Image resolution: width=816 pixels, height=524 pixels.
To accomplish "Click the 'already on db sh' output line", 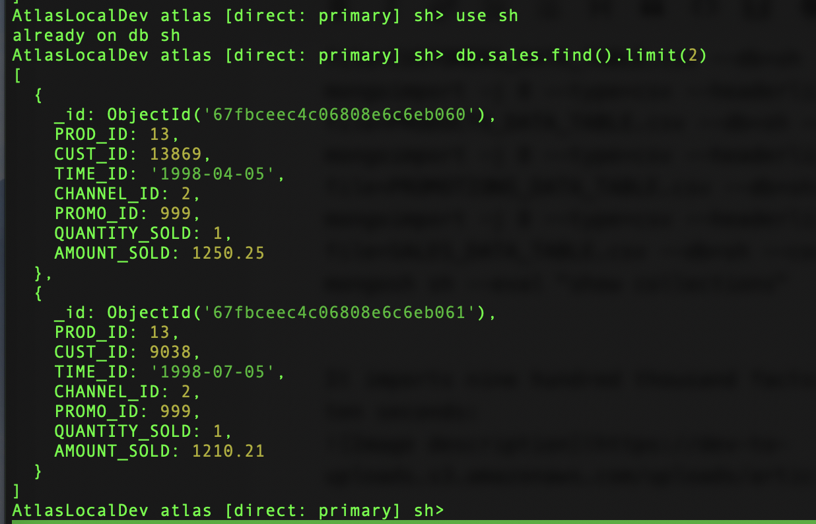I will [x=96, y=35].
